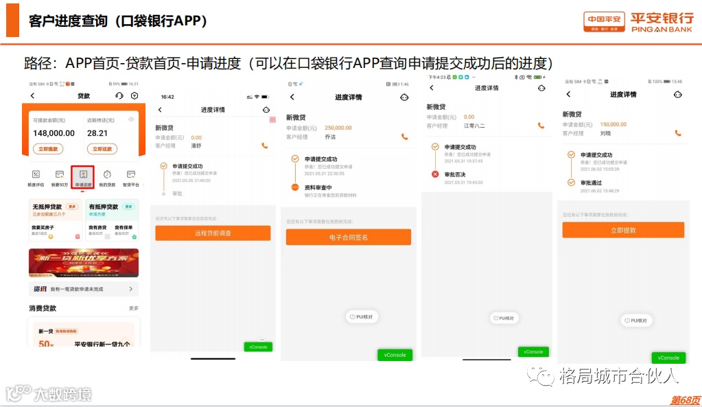
Task: Call customer manager 潘舒 via phone icon
Action: (x=265, y=146)
